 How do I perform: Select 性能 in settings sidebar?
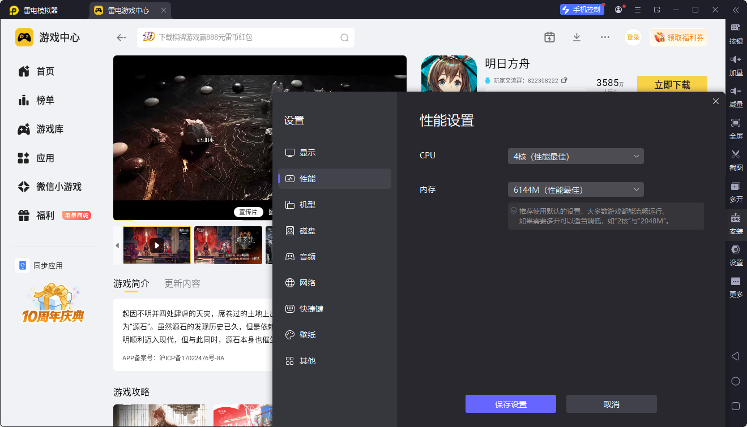pyautogui.click(x=335, y=179)
